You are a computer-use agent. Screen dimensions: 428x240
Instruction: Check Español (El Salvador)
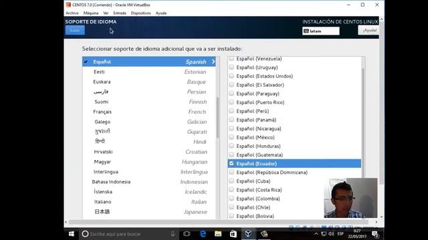coord(231,85)
